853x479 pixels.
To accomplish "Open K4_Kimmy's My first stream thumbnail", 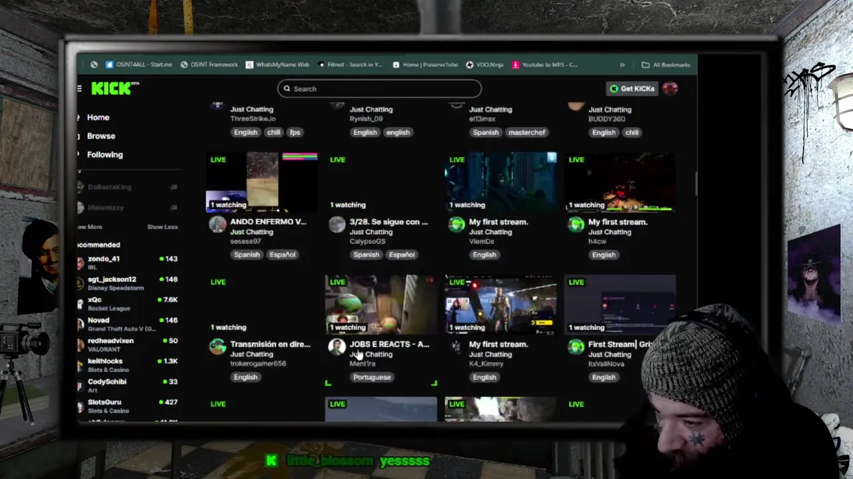I will (x=500, y=304).
